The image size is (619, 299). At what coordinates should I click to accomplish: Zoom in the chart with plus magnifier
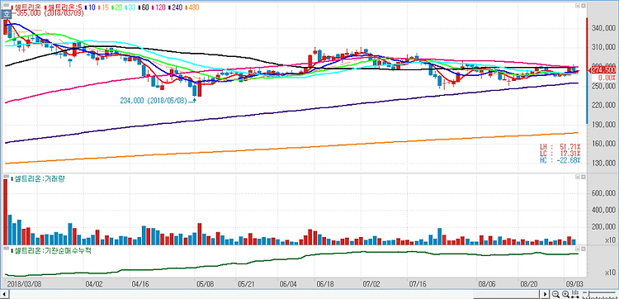click(x=565, y=294)
